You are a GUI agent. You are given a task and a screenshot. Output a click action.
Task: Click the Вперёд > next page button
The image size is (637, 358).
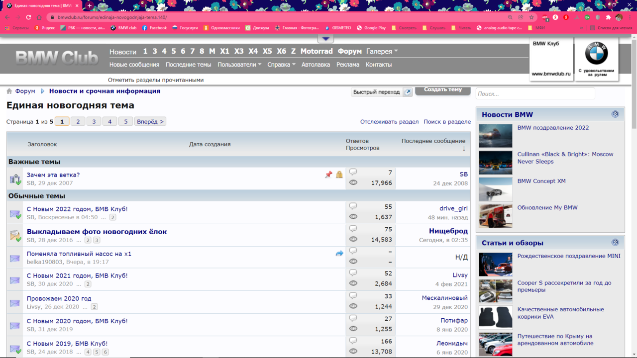(x=150, y=121)
